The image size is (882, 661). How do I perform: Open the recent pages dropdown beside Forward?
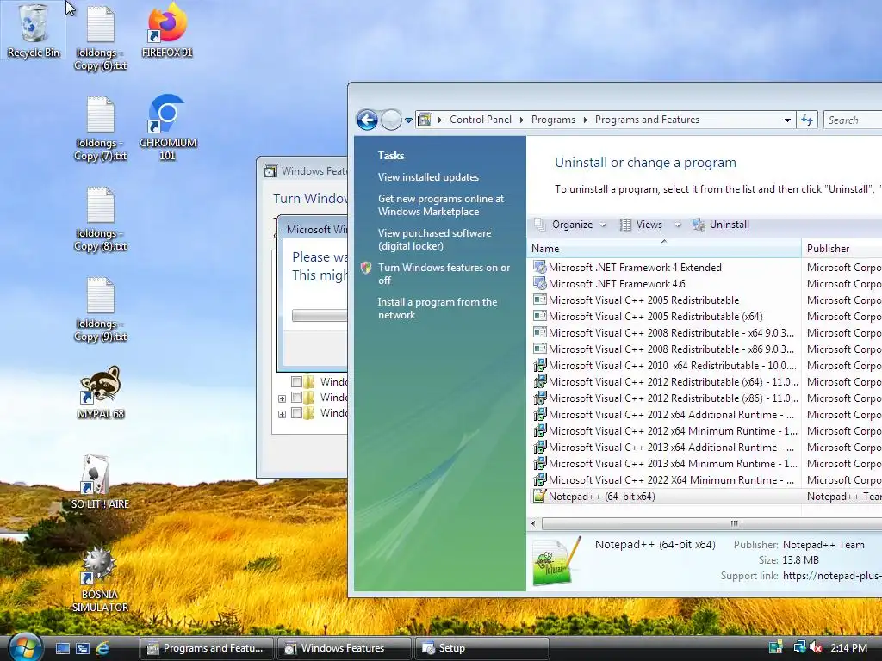click(408, 120)
